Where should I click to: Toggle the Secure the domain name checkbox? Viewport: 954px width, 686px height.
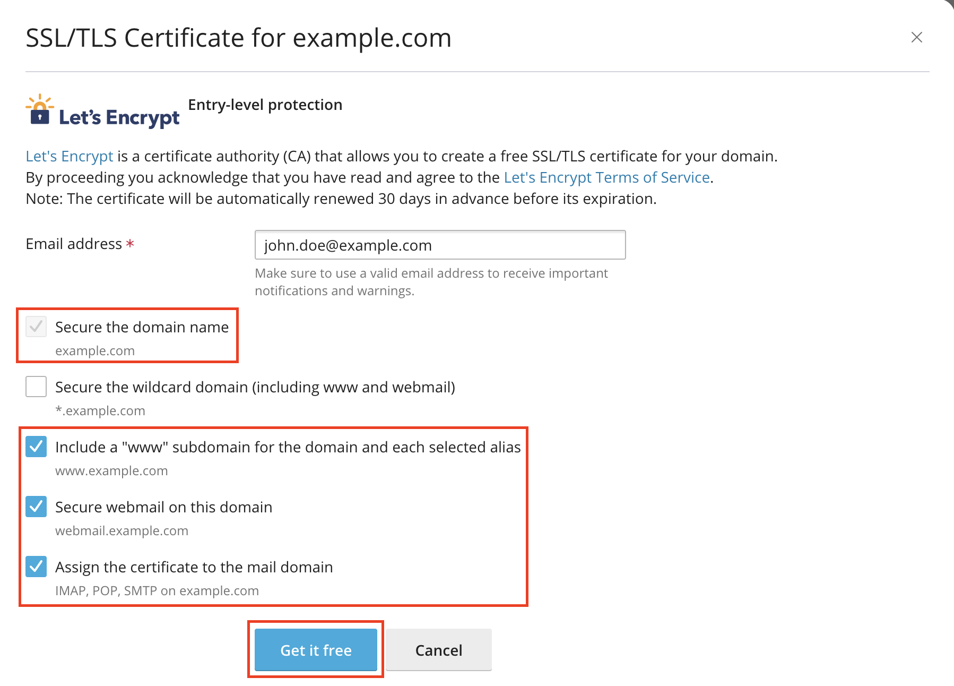pyautogui.click(x=36, y=327)
